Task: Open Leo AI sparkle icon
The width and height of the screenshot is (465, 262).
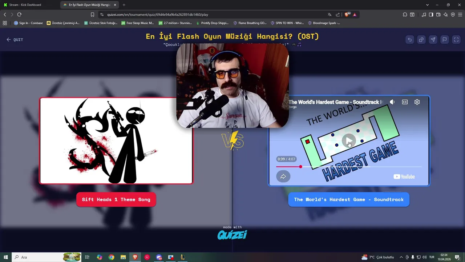Action: 446,15
